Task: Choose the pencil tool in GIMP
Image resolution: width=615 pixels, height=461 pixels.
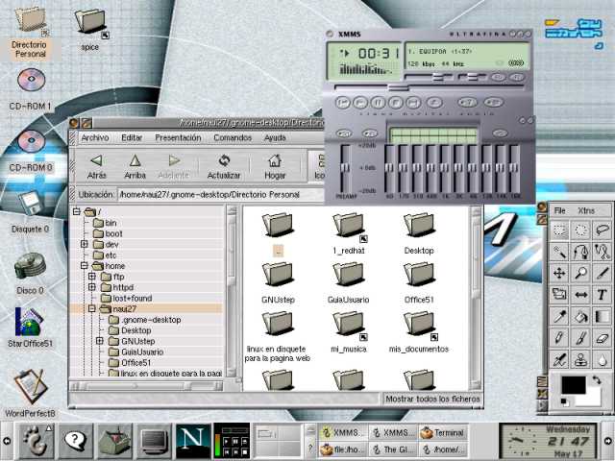Action: point(559,338)
